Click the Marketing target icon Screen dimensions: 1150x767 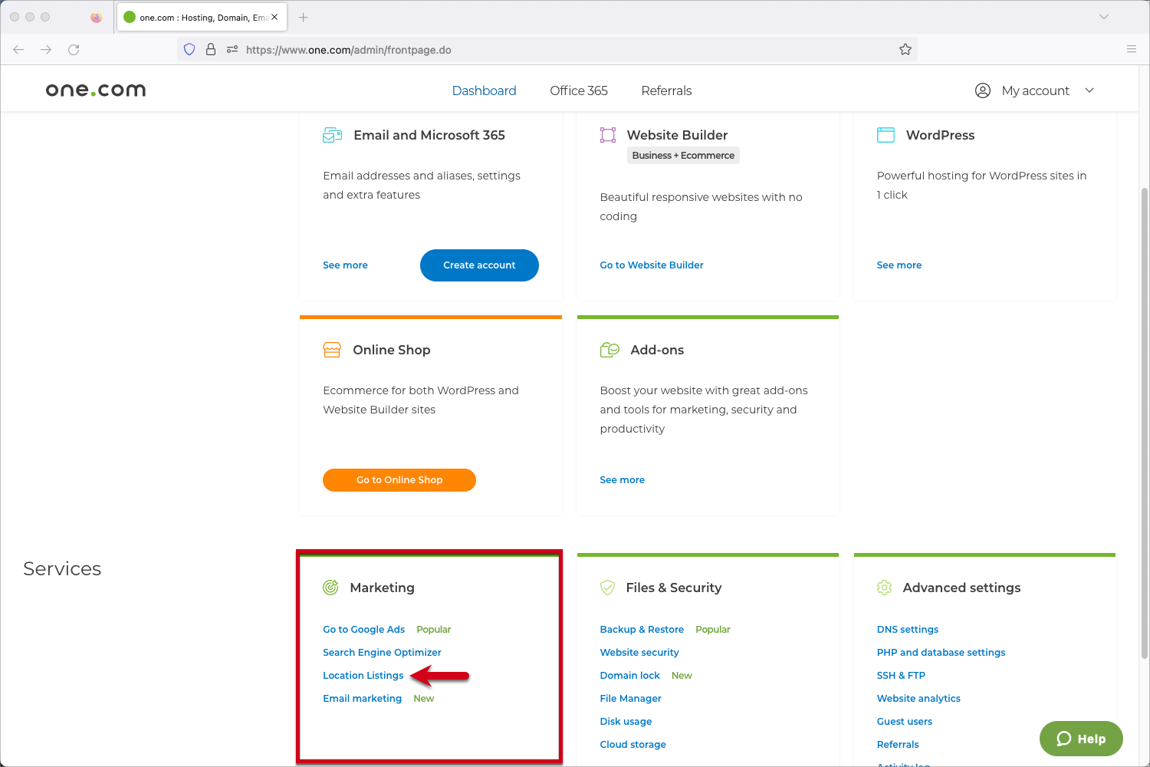(x=330, y=588)
